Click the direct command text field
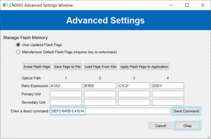 111,111
